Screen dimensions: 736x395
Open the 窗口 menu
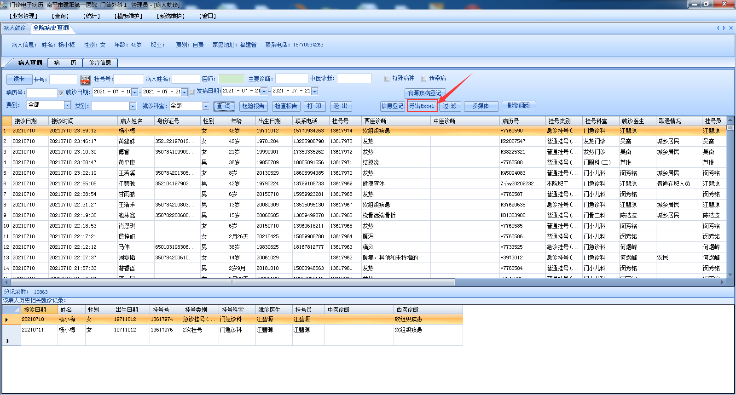208,16
